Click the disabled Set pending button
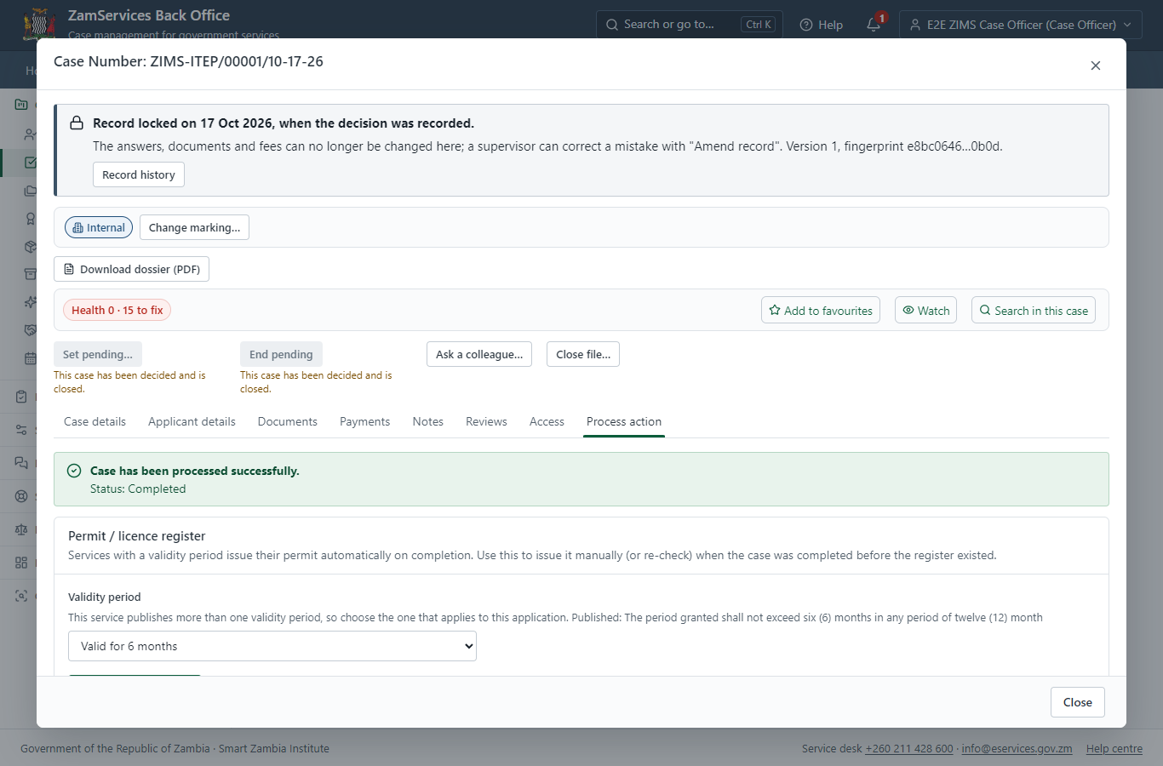This screenshot has height=766, width=1163. pos(98,354)
